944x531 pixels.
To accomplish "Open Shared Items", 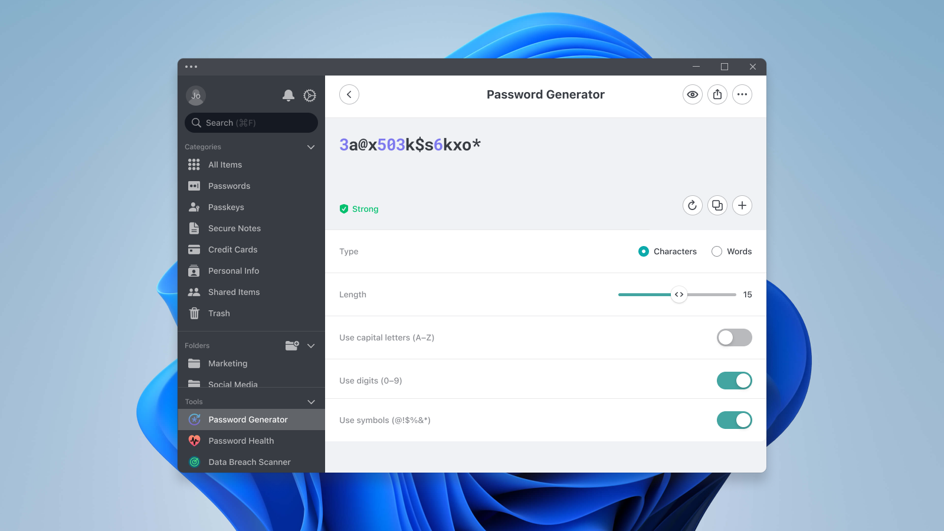I will pos(234,292).
